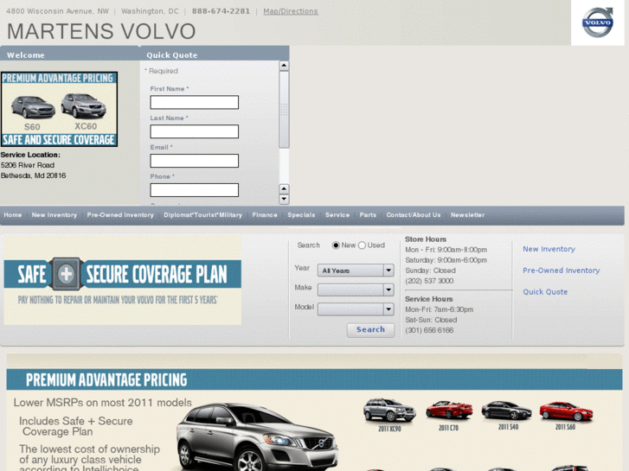Select the Quick Quote tab header
This screenshot has width=629, height=471.
[x=215, y=54]
